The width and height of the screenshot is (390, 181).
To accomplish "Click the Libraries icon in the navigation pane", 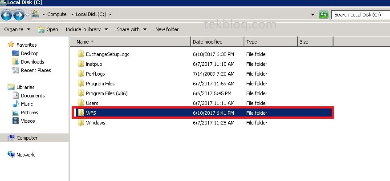I will point(11,87).
